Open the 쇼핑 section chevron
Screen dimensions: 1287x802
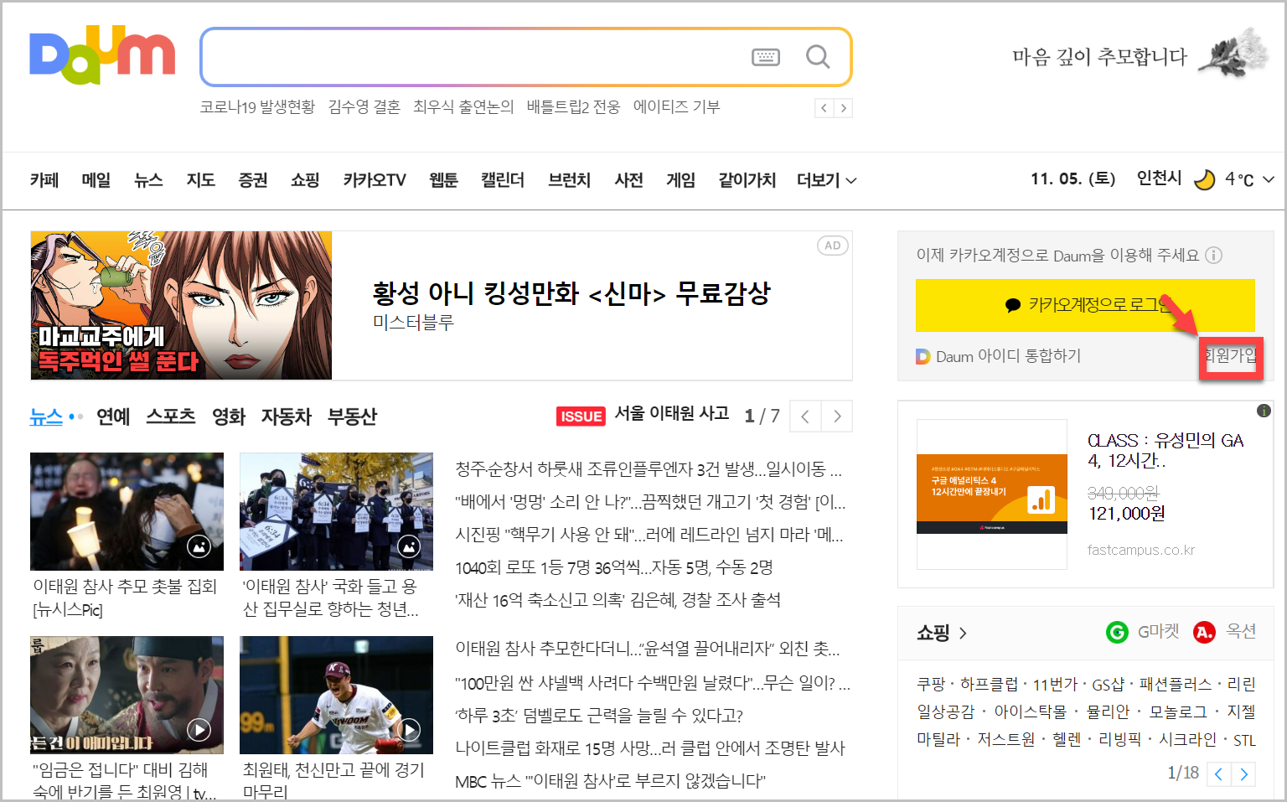pyautogui.click(x=963, y=633)
